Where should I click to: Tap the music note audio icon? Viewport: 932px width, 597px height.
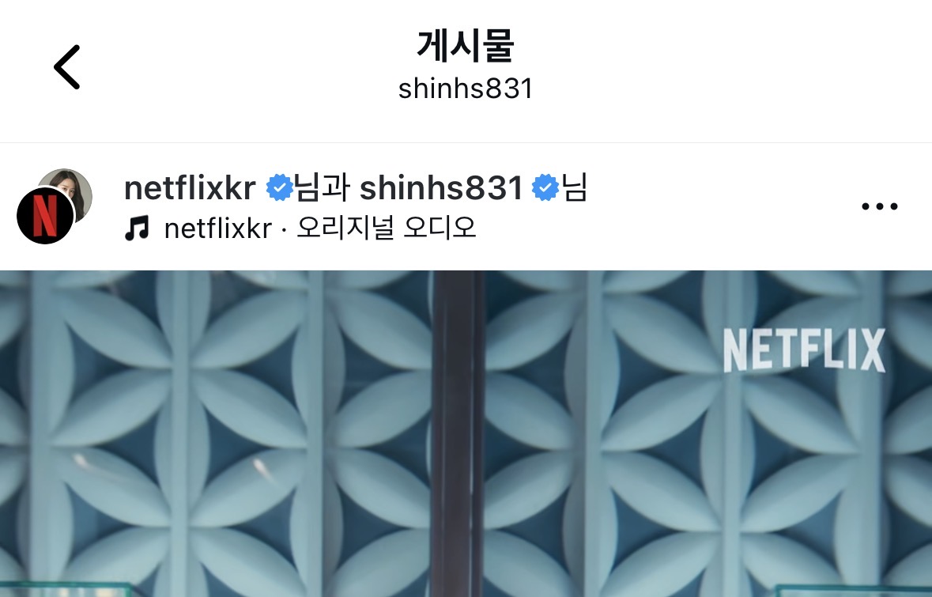tap(138, 229)
